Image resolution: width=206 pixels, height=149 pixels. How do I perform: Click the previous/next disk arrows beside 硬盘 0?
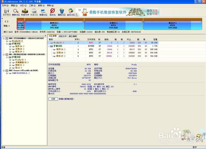click(7, 21)
